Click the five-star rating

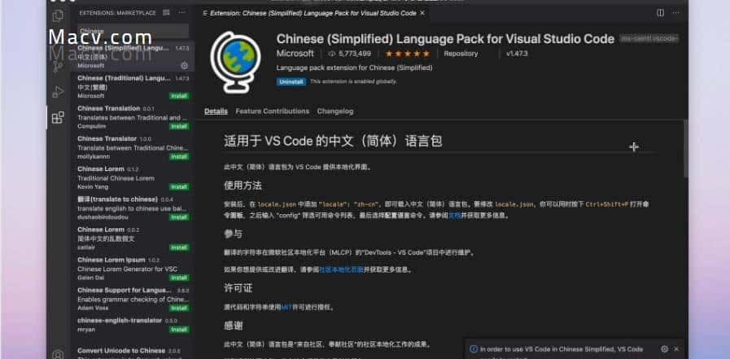coord(408,54)
